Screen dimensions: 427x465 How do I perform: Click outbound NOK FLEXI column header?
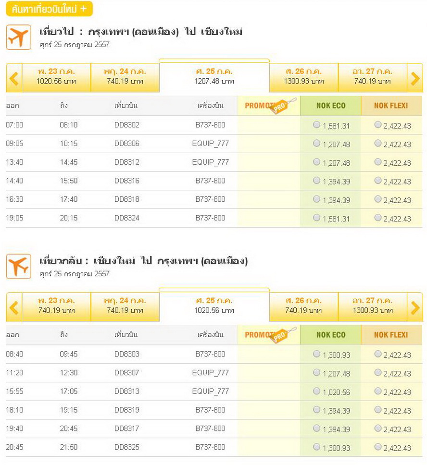point(391,106)
